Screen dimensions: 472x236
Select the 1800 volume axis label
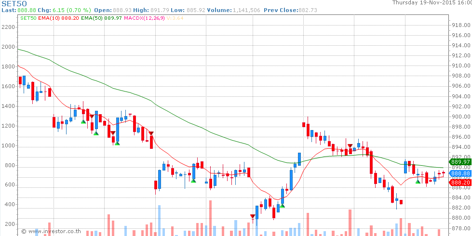pos(7,67)
